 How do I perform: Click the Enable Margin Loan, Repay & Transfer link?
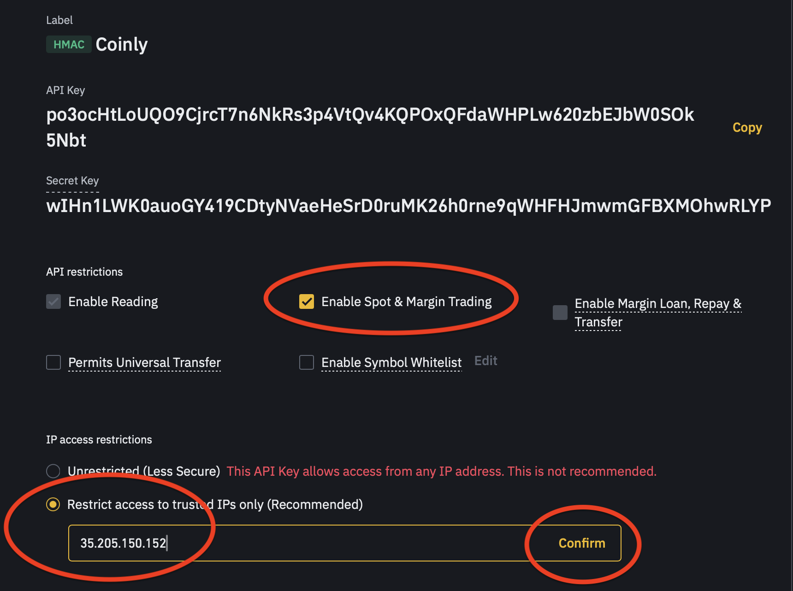click(658, 303)
